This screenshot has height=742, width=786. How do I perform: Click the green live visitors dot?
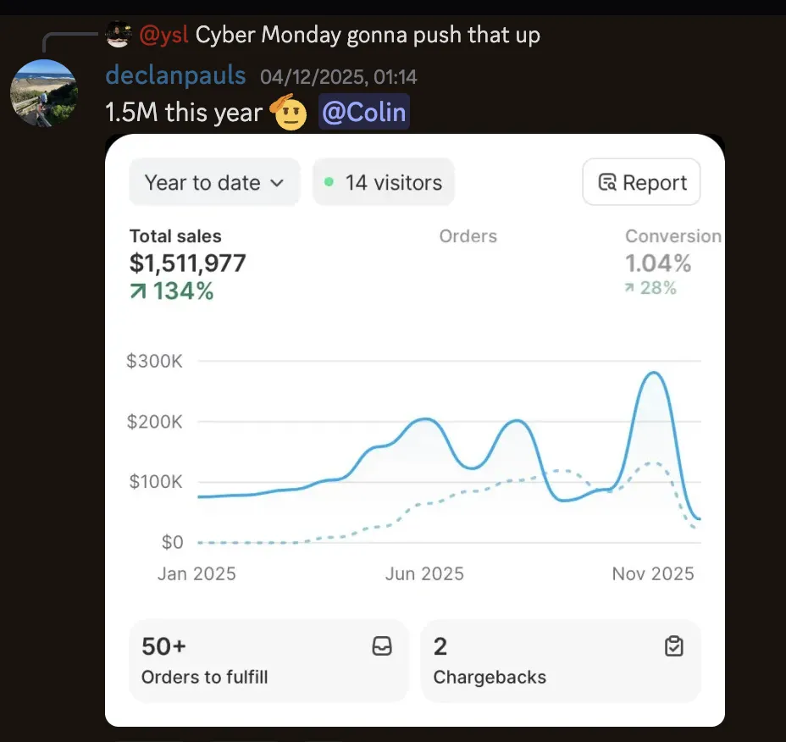pos(329,182)
